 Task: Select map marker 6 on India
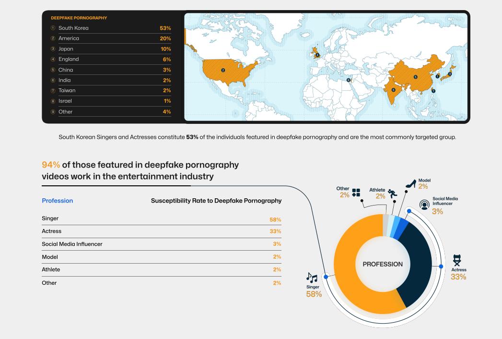(x=394, y=90)
